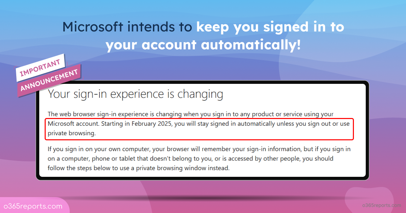Click "Microsoft intends to" in the headline
The width and height of the screenshot is (406, 213).
tap(127, 27)
